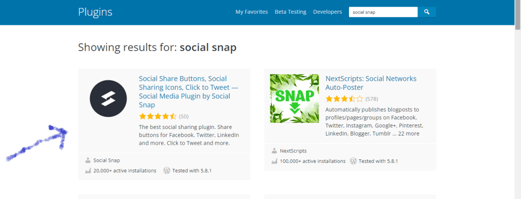Go to Beta Testing page
This screenshot has width=521, height=199.
(x=291, y=12)
